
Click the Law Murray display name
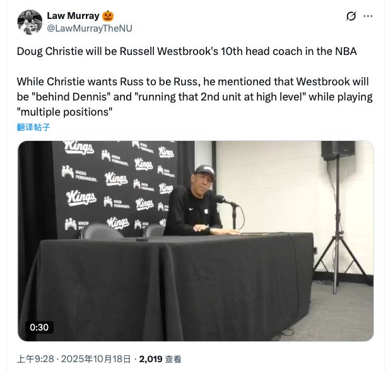73,16
